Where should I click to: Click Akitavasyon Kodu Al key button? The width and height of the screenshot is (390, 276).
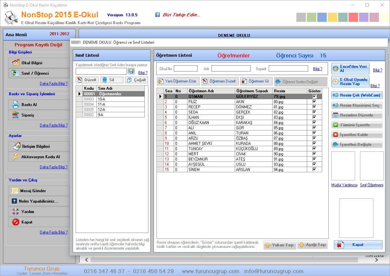coord(39,157)
